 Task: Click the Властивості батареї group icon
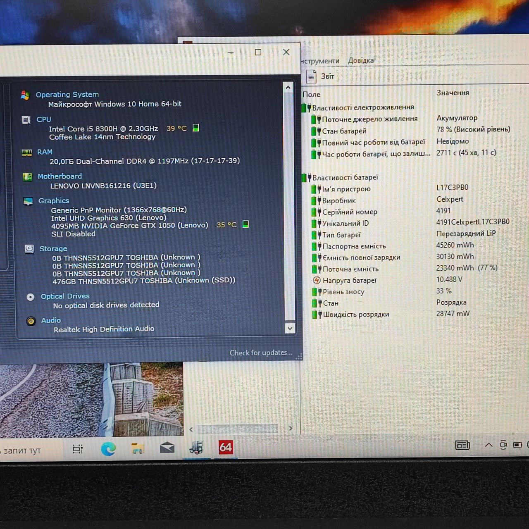tap(306, 178)
